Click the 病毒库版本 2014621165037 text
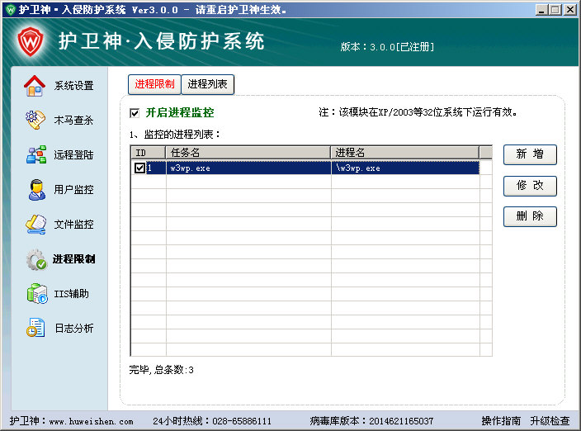The width and height of the screenshot is (581, 431). (x=371, y=421)
